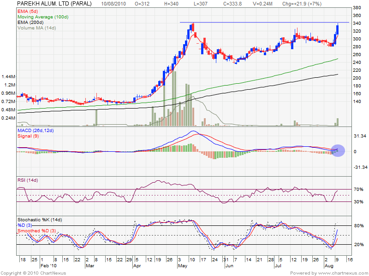Open the www.chartnexus.com link
This screenshot has width=369, height=276.
(339, 273)
